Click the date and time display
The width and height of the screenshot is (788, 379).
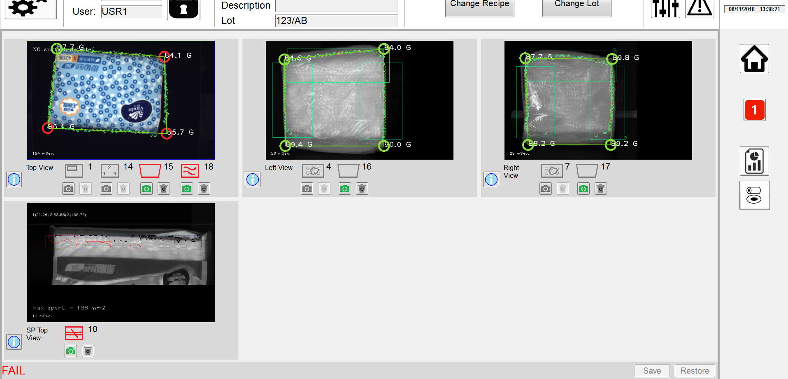pos(754,9)
